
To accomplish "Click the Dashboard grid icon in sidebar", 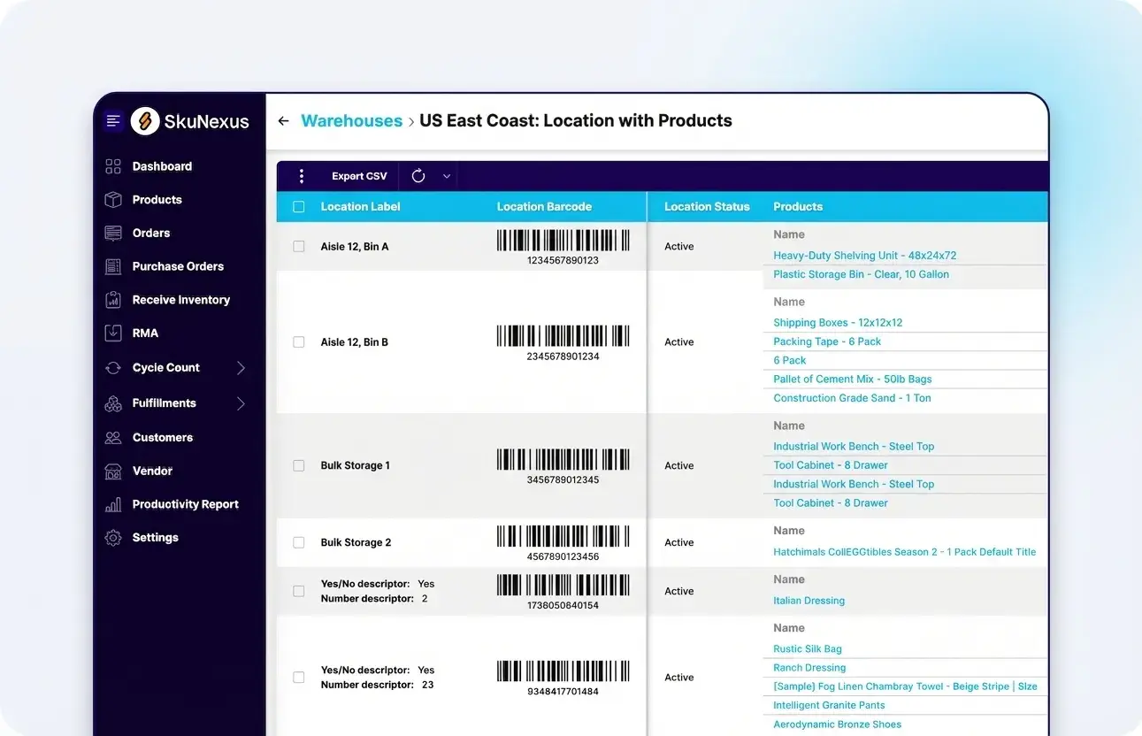I will pos(113,166).
